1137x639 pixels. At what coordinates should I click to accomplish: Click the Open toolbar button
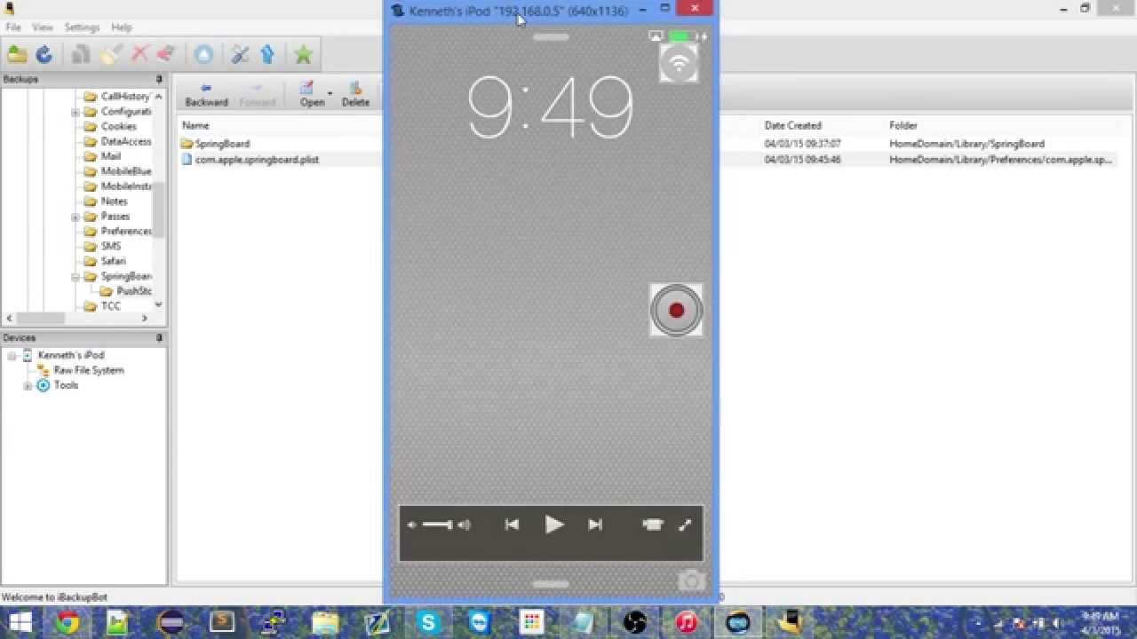pos(312,94)
